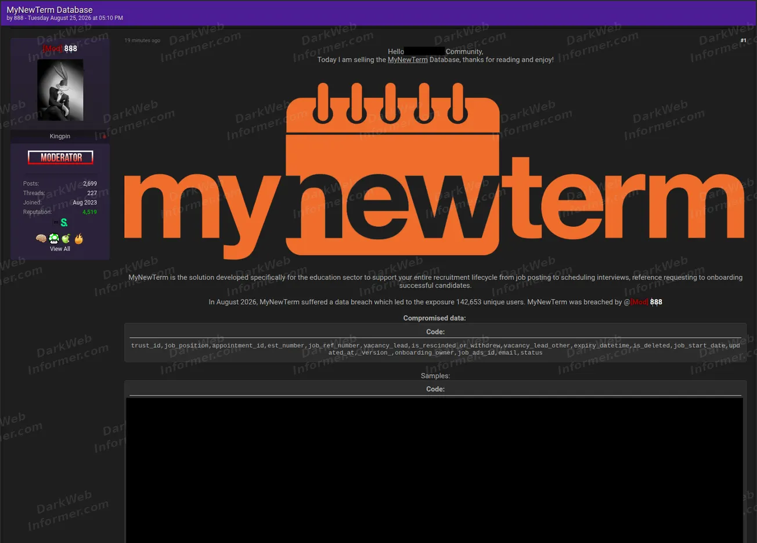Click the flame award icon
Screen dimensions: 757x543
pyautogui.click(x=79, y=239)
